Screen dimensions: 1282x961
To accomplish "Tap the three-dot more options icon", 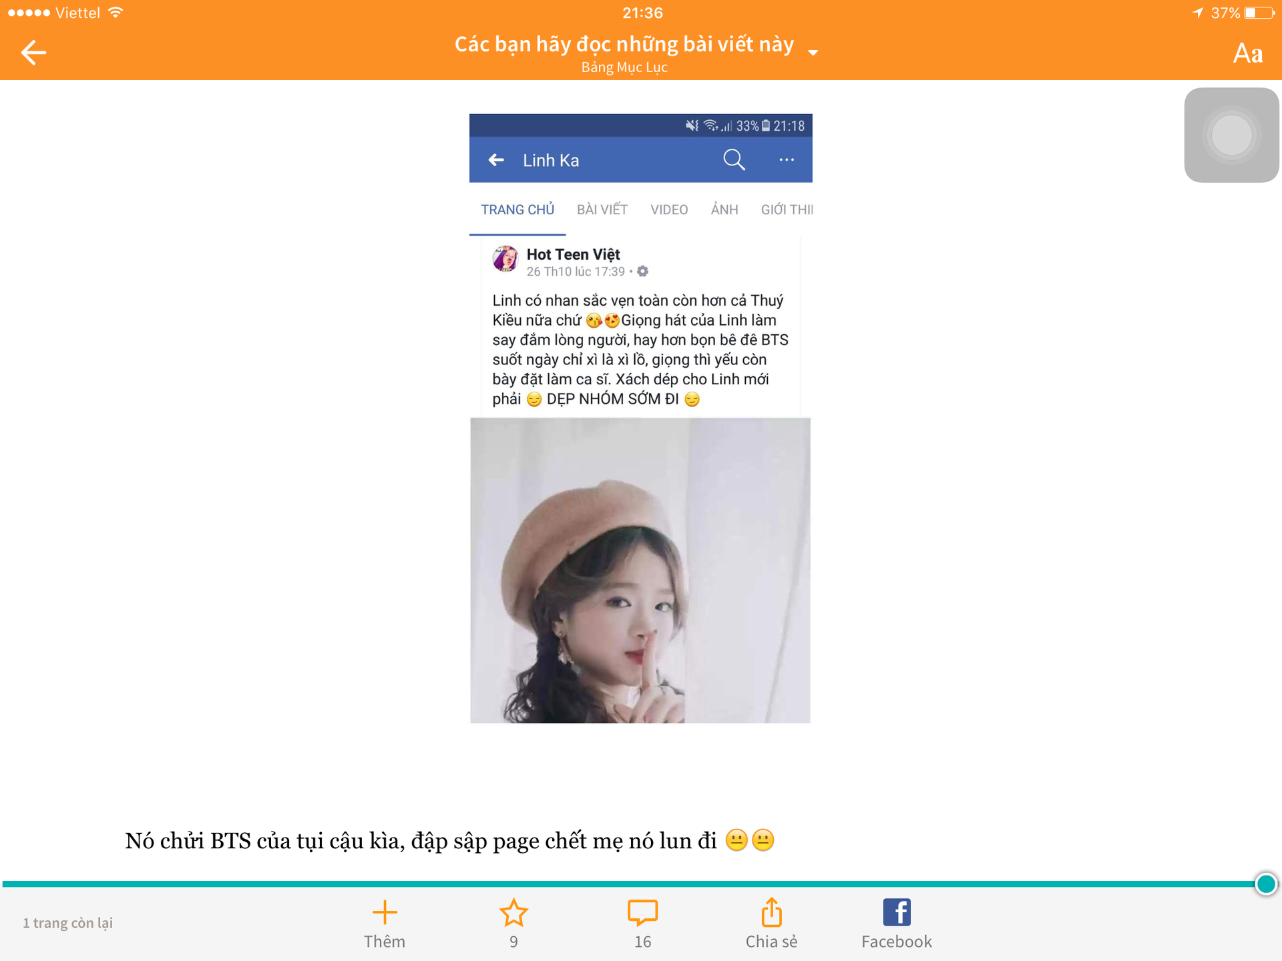I will pos(787,159).
